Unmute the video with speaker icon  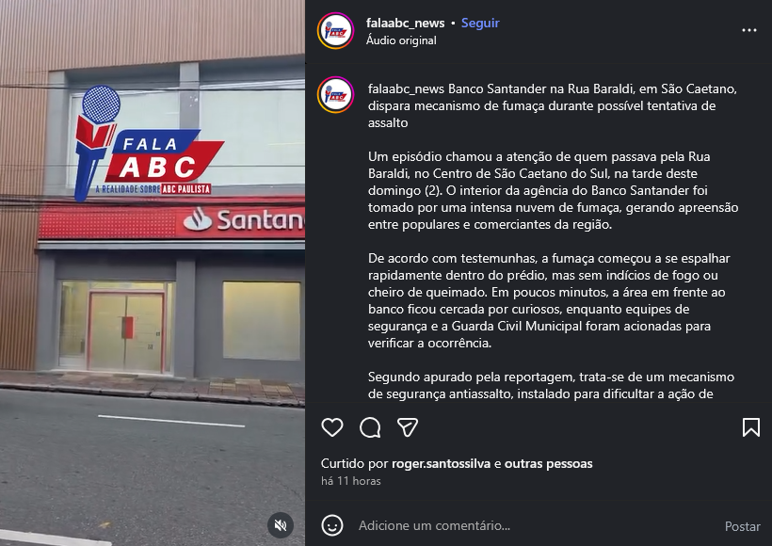point(281,525)
